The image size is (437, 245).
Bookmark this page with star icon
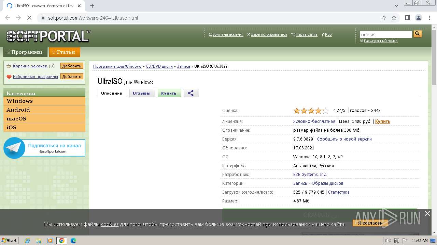pos(394,18)
